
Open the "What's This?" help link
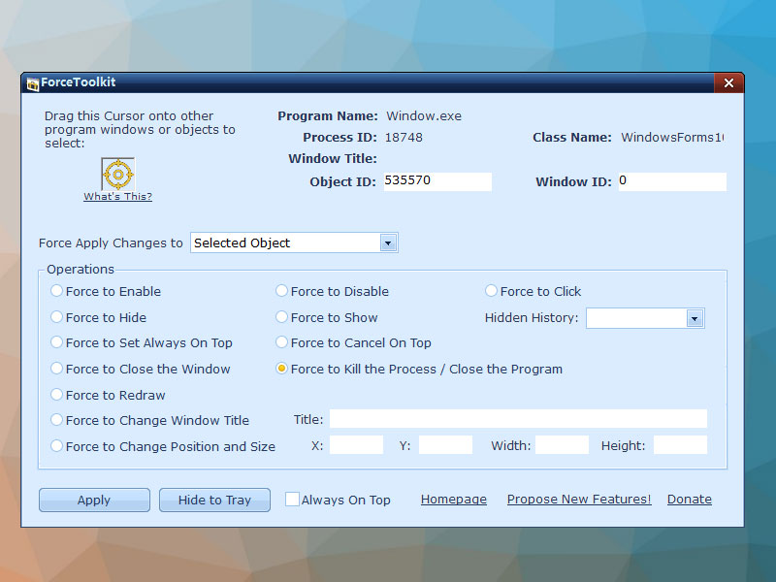pos(117,197)
